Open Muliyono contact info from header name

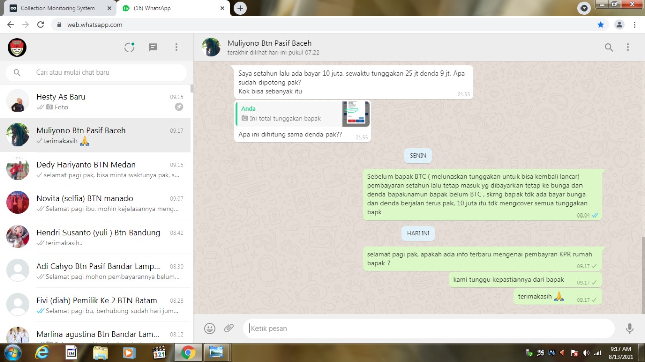click(270, 43)
